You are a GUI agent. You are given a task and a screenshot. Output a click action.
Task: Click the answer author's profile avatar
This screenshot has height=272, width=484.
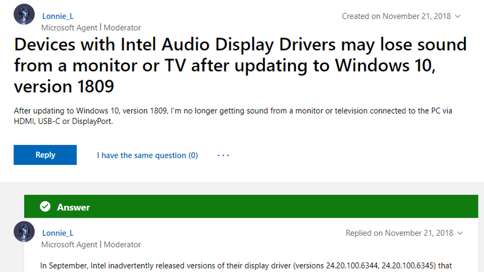[x=23, y=233]
